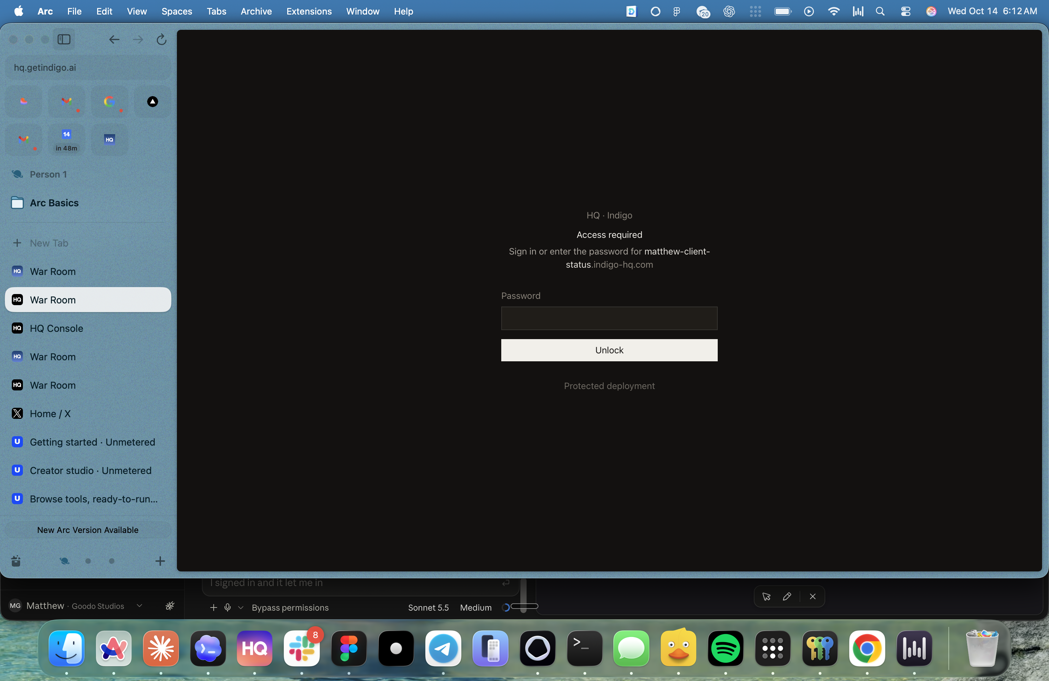Toggle the Arc sidebar visibility icon
The image size is (1049, 681).
point(64,40)
